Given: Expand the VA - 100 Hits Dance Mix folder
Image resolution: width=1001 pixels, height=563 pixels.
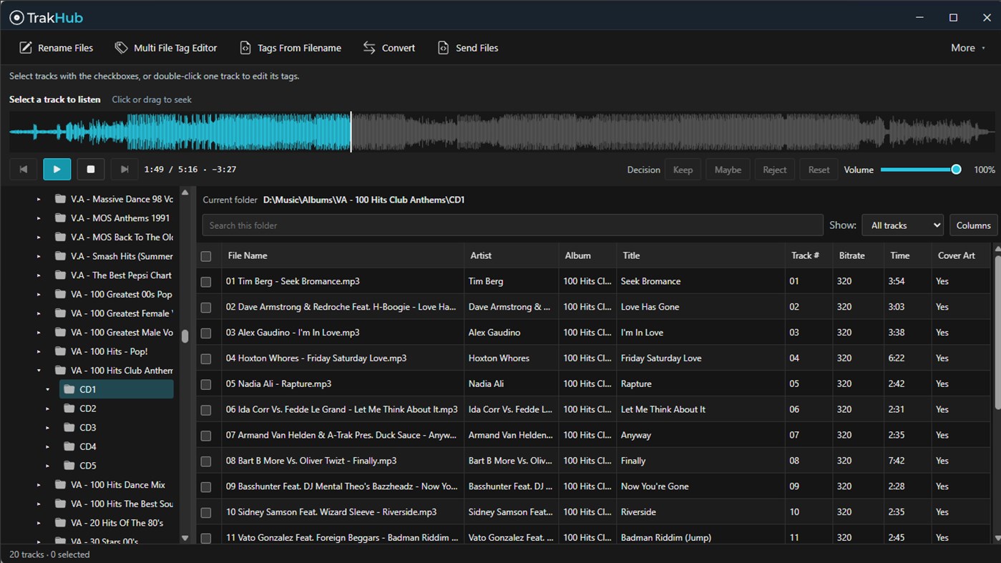Looking at the screenshot, I should tap(39, 485).
